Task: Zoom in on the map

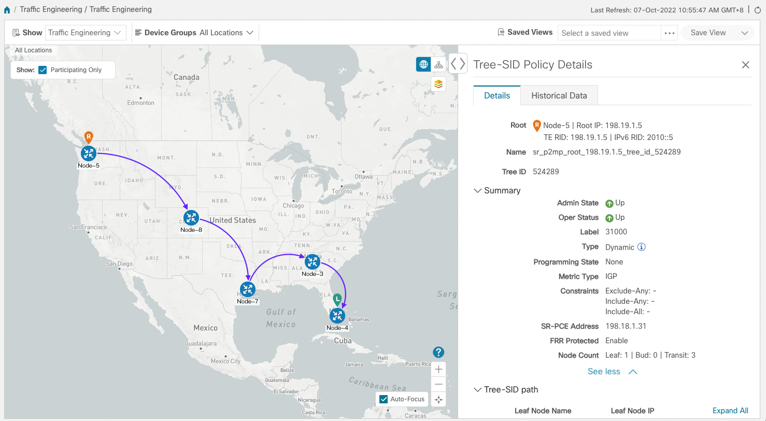Action: [438, 370]
